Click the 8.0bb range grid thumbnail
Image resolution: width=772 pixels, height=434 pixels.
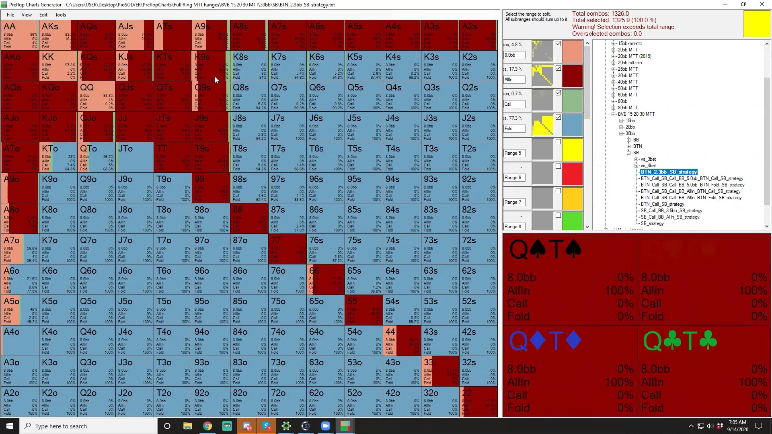click(542, 51)
